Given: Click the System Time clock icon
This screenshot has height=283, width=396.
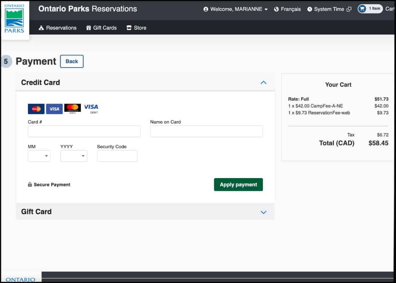Looking at the screenshot, I should coord(310,9).
